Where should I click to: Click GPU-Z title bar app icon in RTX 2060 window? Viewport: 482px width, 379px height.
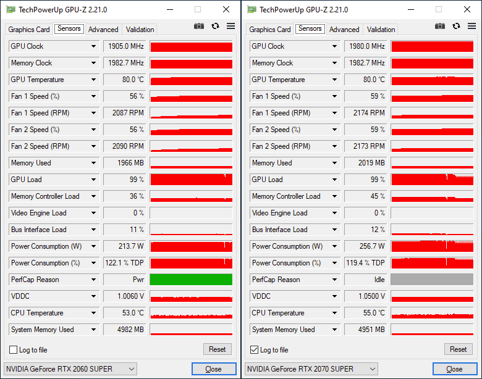pyautogui.click(x=10, y=9)
